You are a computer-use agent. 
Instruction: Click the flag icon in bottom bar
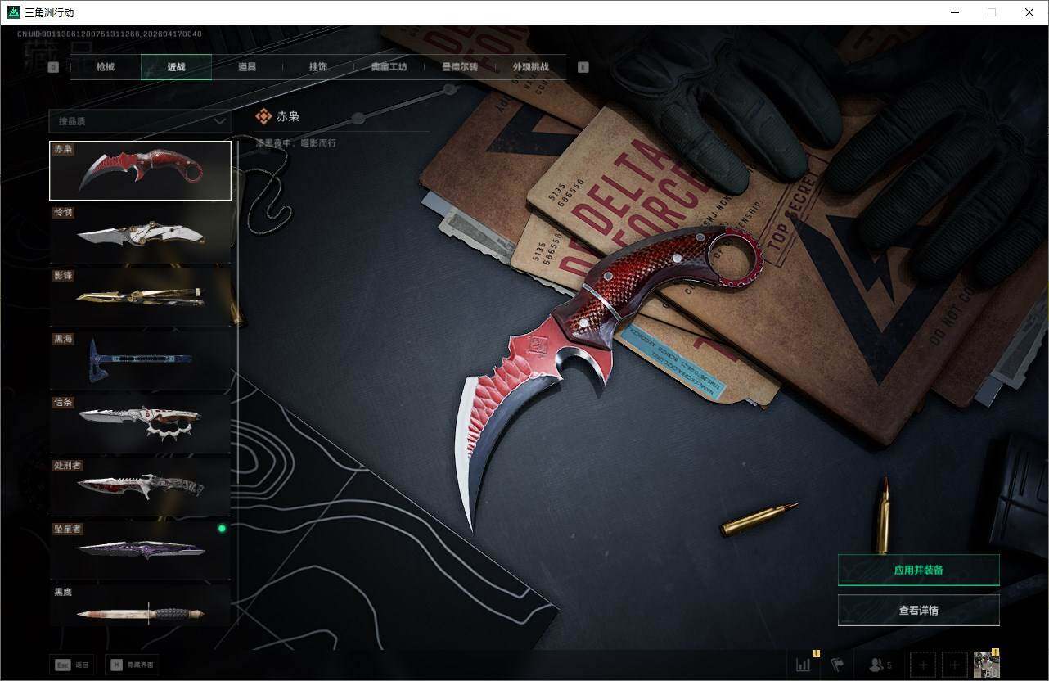(837, 665)
